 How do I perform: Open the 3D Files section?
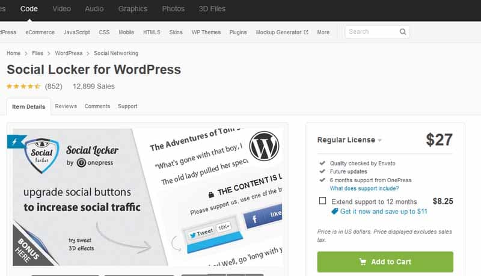(212, 9)
